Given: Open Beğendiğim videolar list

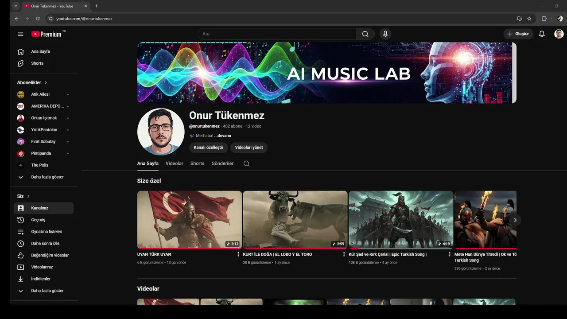Looking at the screenshot, I should click(43, 255).
